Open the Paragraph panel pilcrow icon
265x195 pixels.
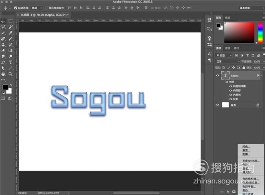tap(210, 60)
